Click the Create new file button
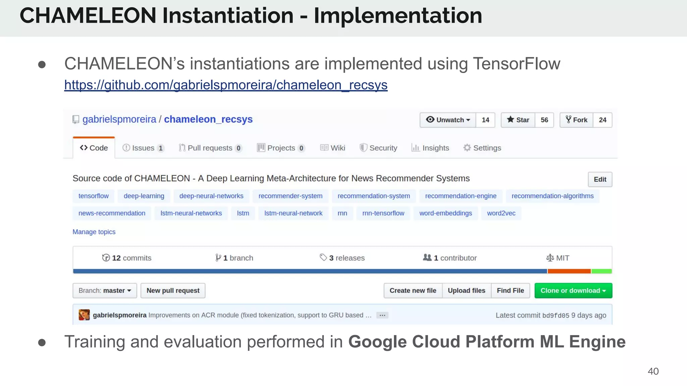The width and height of the screenshot is (687, 386). click(x=413, y=291)
